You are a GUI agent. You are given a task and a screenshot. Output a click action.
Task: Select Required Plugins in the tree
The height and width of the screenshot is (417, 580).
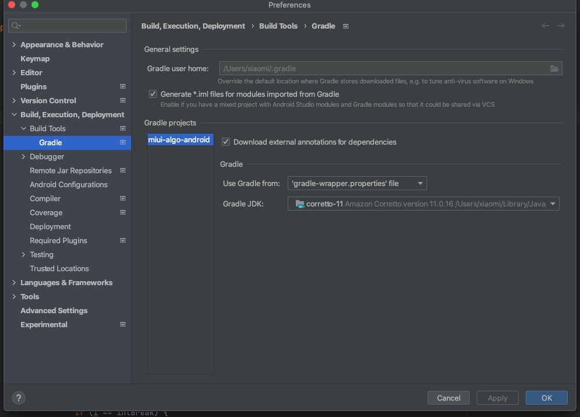point(58,241)
